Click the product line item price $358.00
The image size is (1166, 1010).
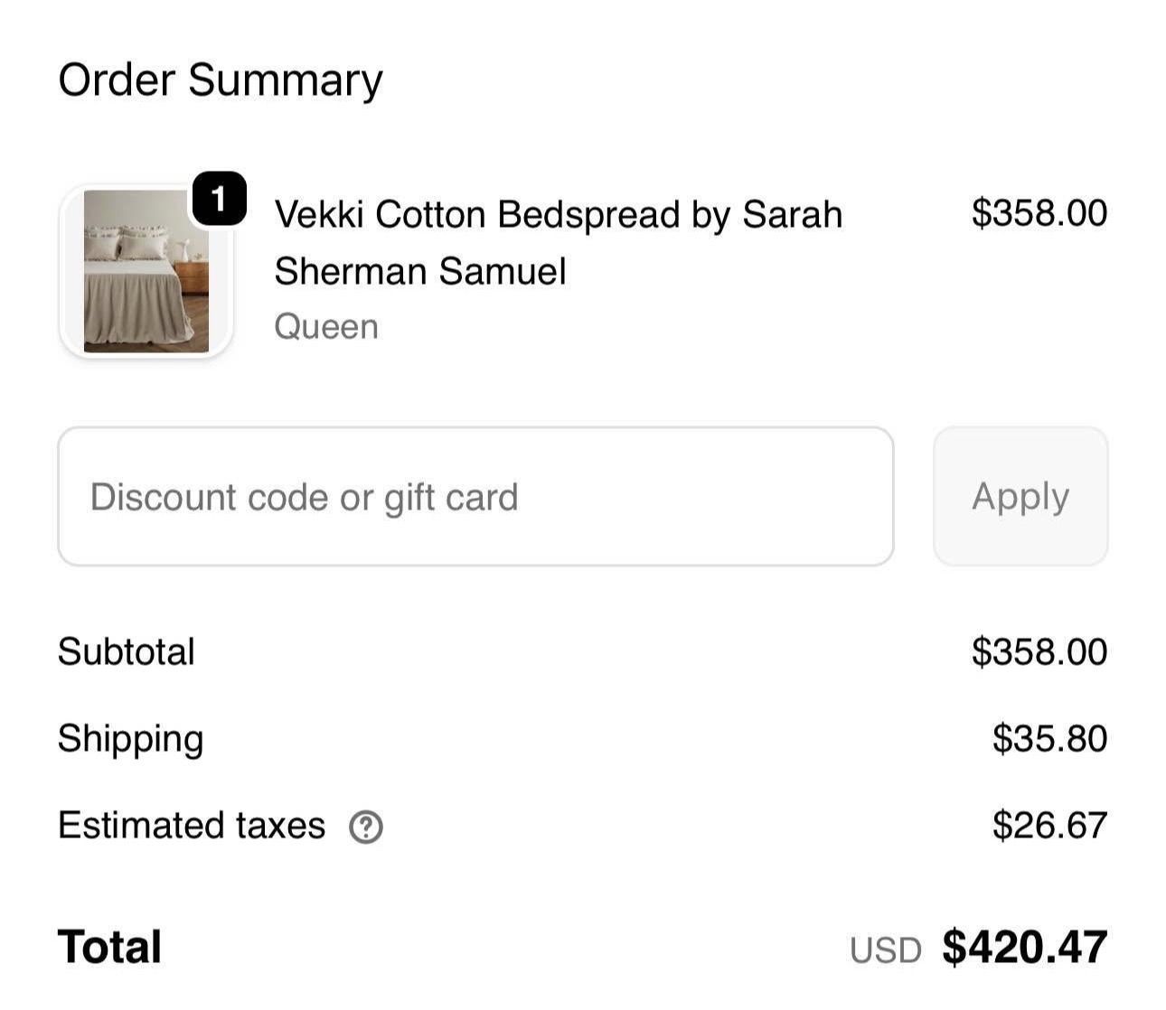pos(1039,213)
